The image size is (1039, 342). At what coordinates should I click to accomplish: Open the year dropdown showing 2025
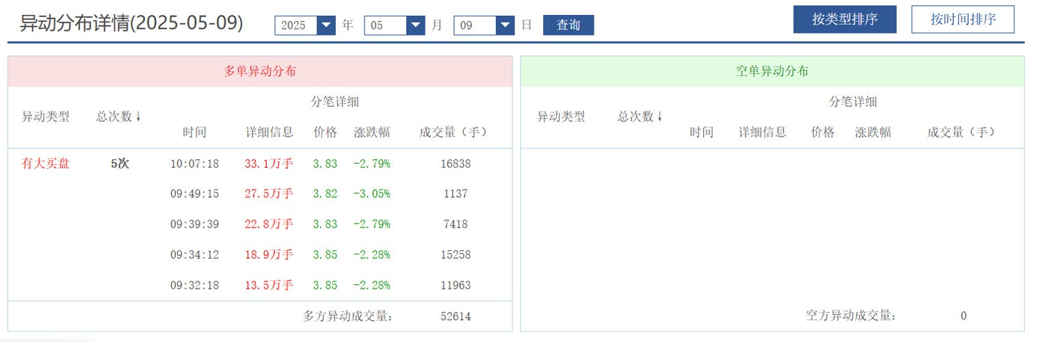pyautogui.click(x=305, y=25)
